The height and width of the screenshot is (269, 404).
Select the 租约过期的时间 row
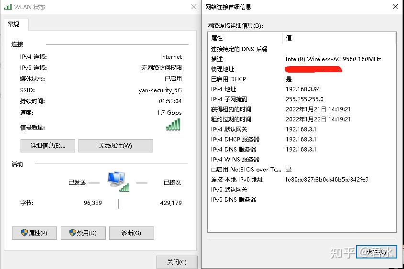(x=302, y=119)
